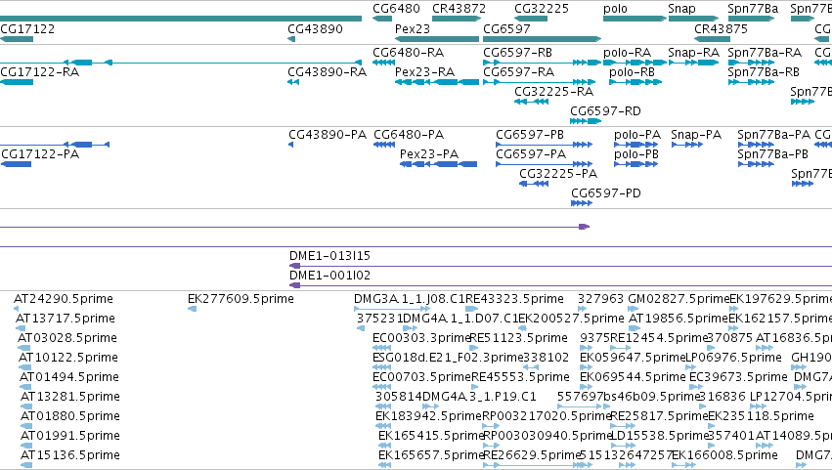This screenshot has height=470, width=832.
Task: Click protein CG6480-PA
Action: [x=409, y=135]
